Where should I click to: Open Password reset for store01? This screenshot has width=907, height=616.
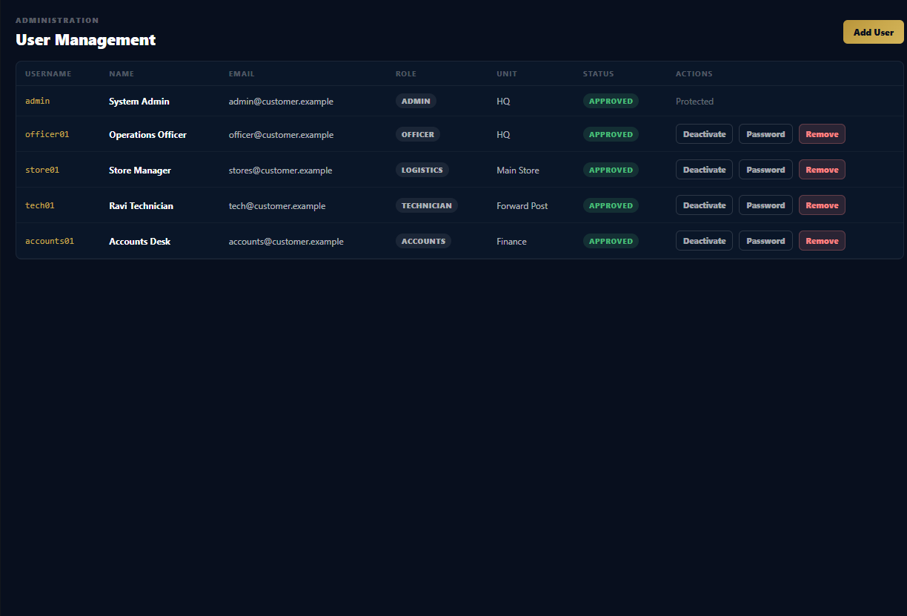click(765, 170)
